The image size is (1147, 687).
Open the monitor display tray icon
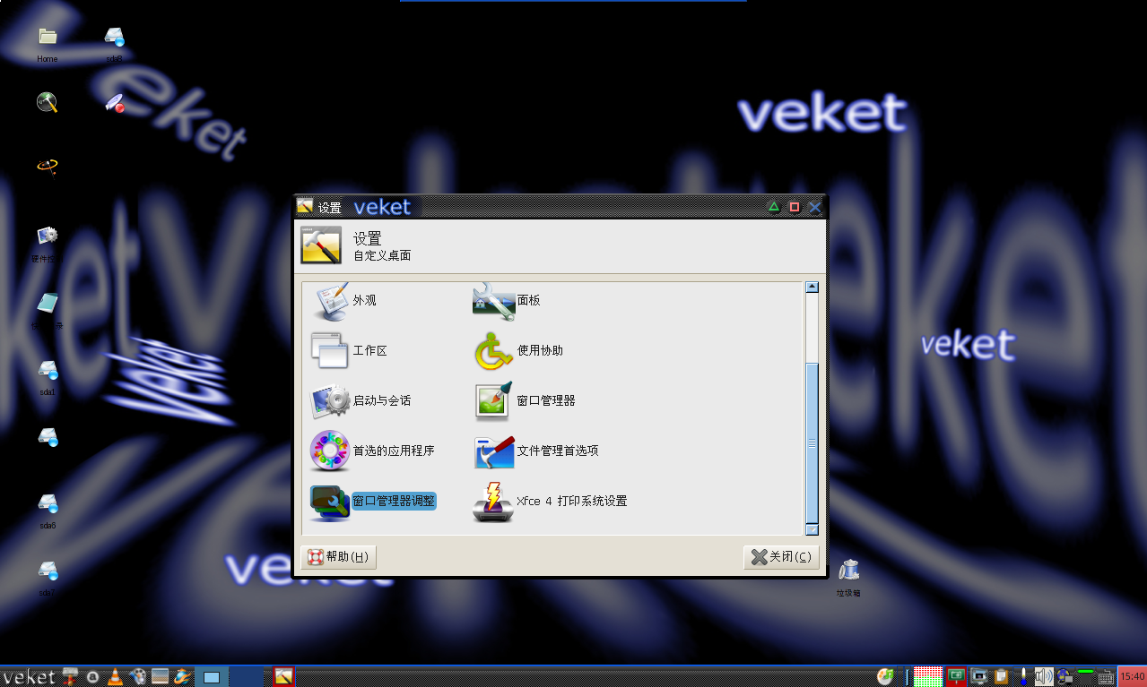[980, 676]
